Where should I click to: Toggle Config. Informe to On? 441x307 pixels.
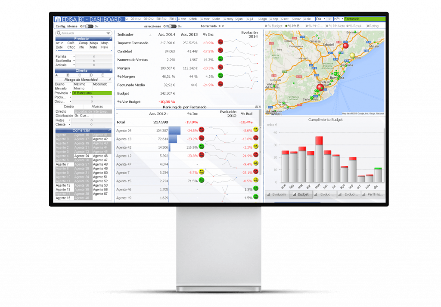click(x=89, y=26)
